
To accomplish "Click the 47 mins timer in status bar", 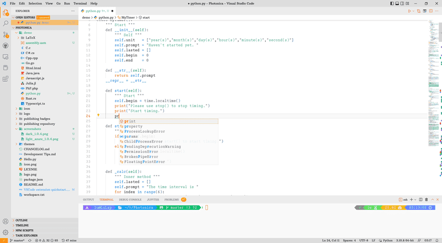I will coord(69,240).
